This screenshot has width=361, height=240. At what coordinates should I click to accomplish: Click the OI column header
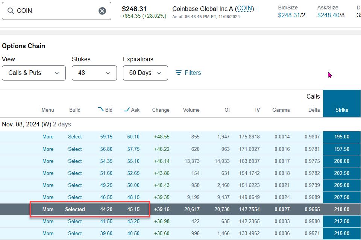pos(227,110)
